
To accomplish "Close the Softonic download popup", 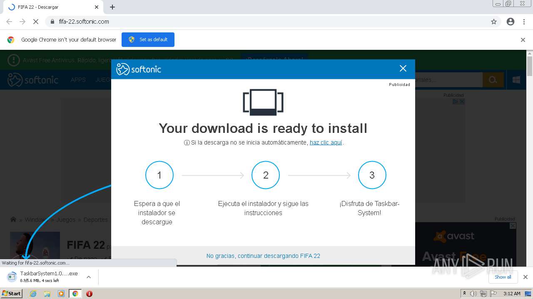I will 403,69.
